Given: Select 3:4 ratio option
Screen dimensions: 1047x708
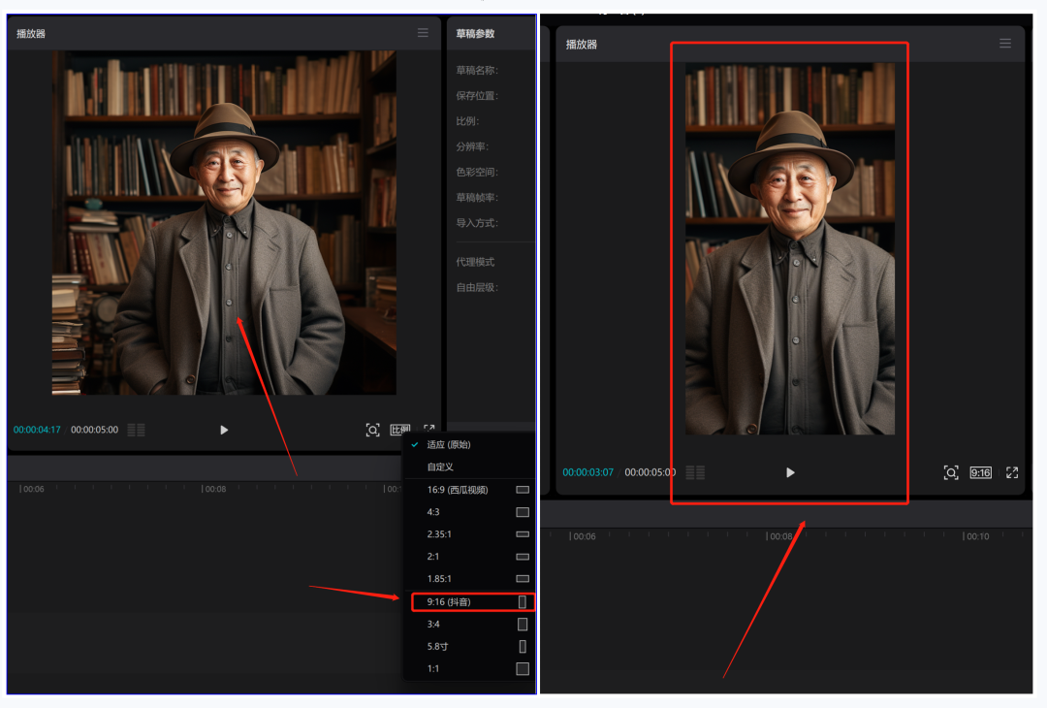Looking at the screenshot, I should [433, 625].
